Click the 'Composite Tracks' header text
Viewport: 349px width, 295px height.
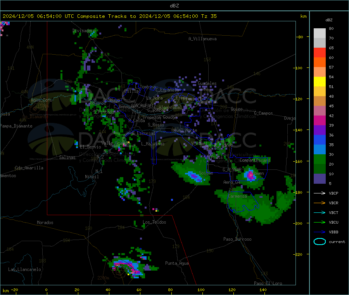pyautogui.click(x=102, y=16)
